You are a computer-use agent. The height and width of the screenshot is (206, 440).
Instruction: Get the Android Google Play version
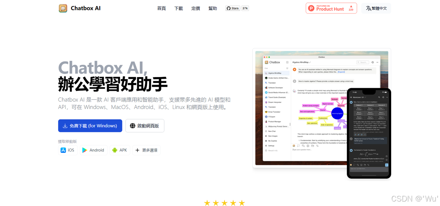click(93, 150)
